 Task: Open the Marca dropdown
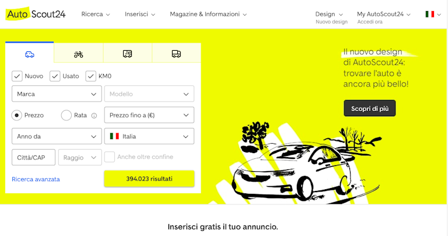click(x=57, y=94)
